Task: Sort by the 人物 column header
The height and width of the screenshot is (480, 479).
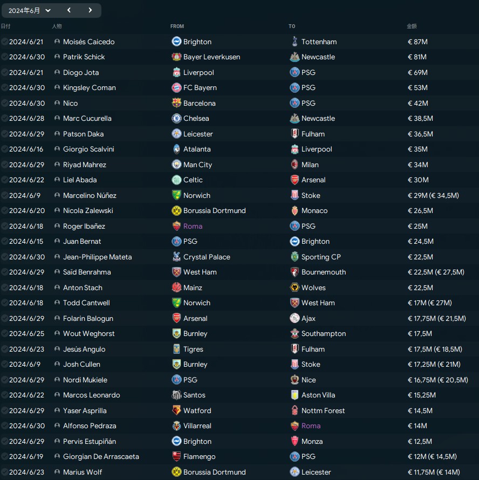Action: click(x=57, y=26)
